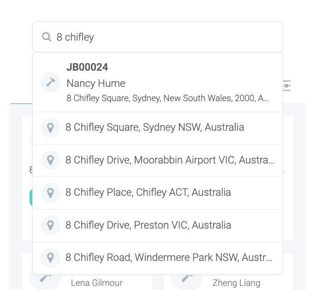Click the pin icon for Preston VIC address
Image resolution: width=309 pixels, height=290 pixels.
coord(50,225)
